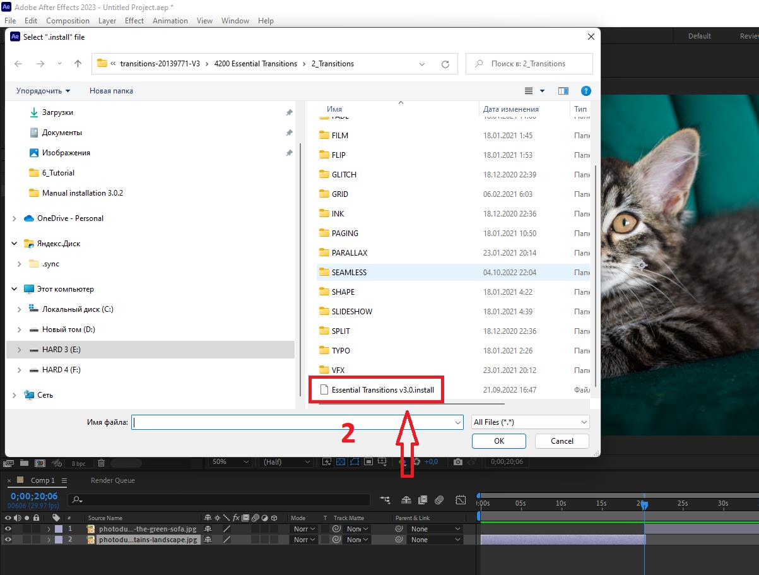Cancel the file selection dialog

pos(562,441)
